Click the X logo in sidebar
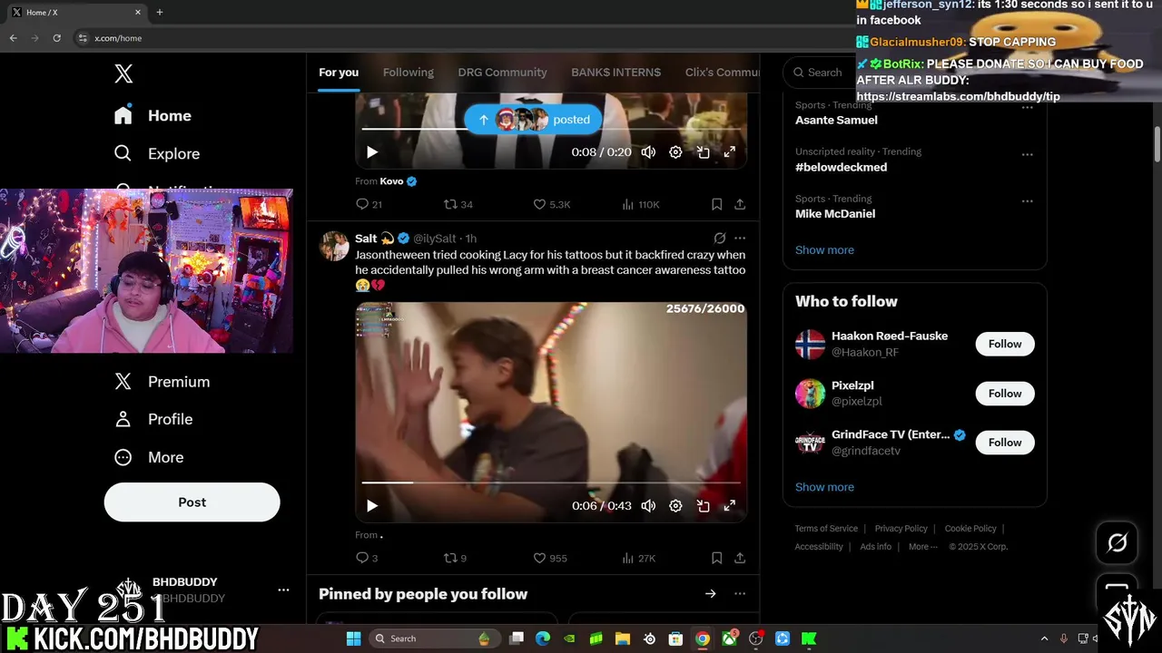 click(x=123, y=74)
